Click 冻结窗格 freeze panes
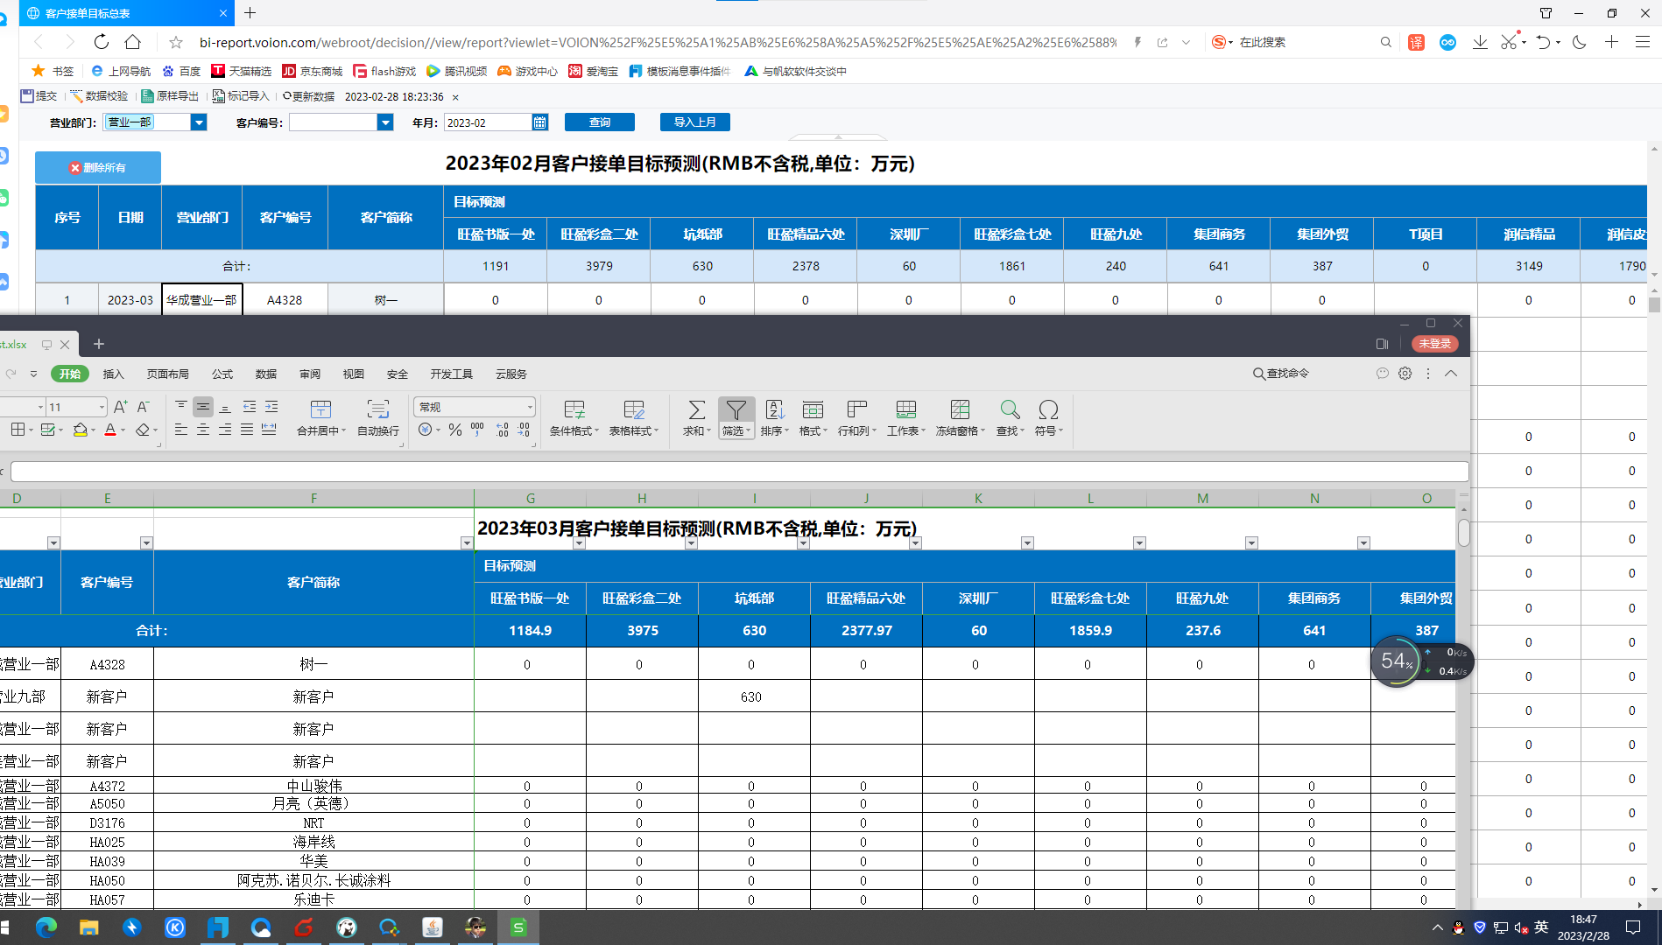The width and height of the screenshot is (1662, 945). pyautogui.click(x=960, y=418)
